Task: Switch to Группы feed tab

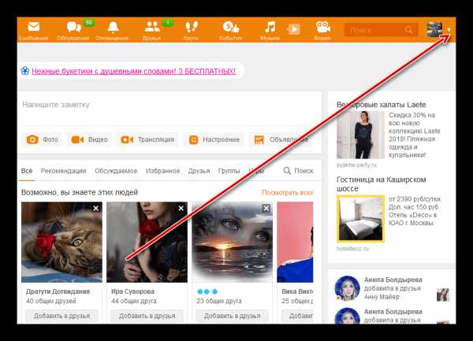Action: [229, 171]
